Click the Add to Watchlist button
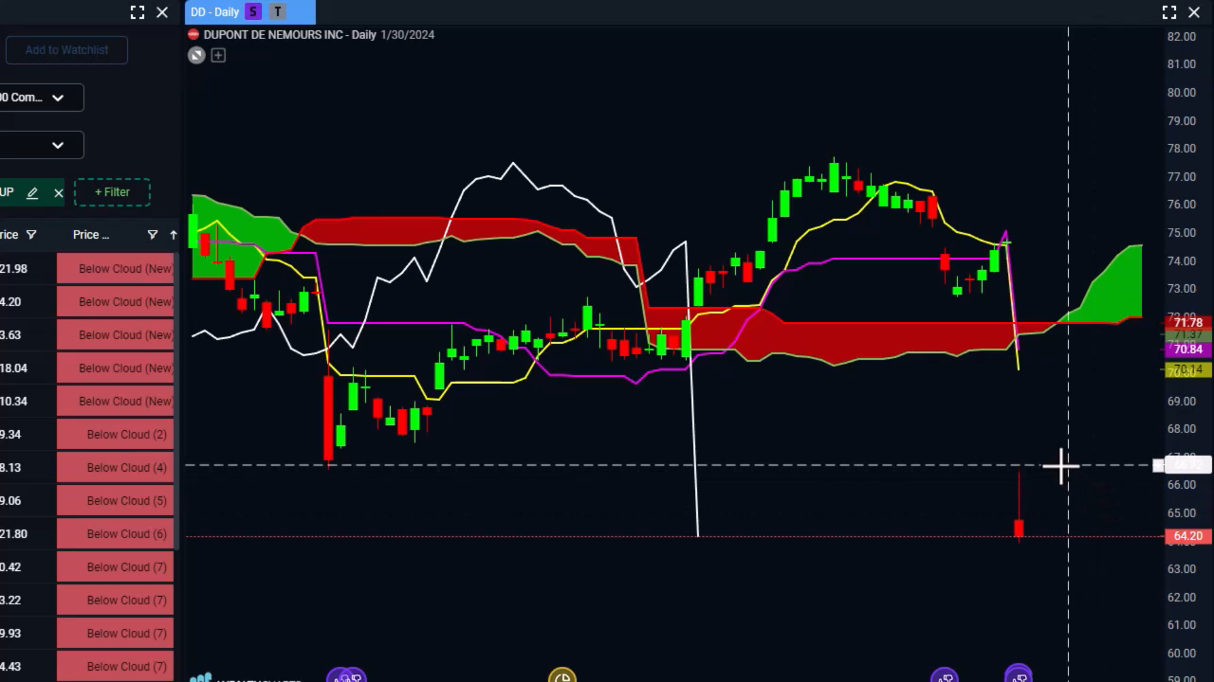This screenshot has height=682, width=1214. (66, 50)
